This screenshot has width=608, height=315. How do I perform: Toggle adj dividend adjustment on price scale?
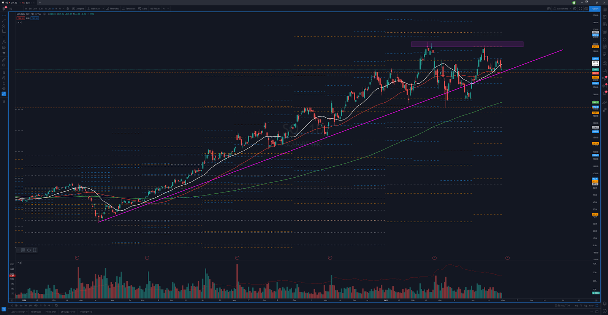576,305
